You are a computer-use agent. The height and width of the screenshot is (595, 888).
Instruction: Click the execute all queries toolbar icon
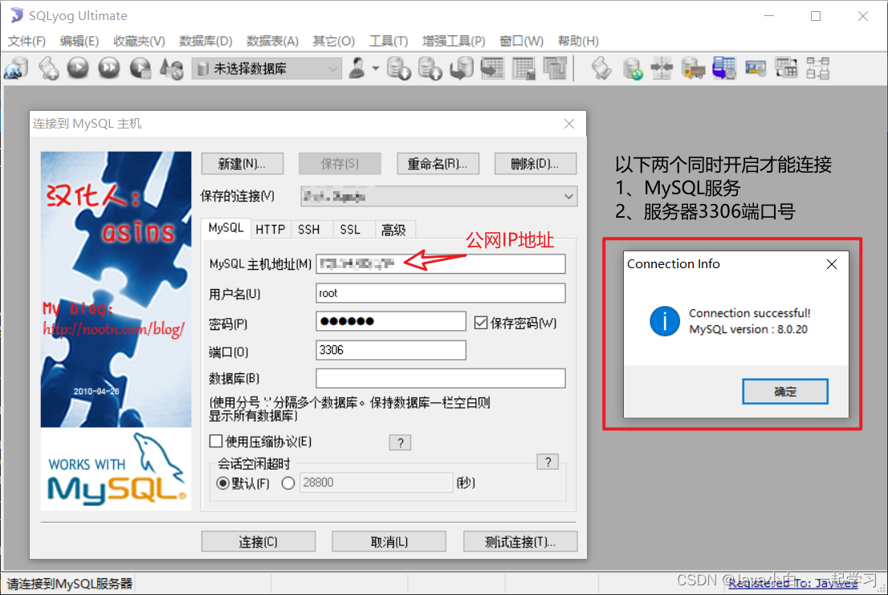coord(108,69)
